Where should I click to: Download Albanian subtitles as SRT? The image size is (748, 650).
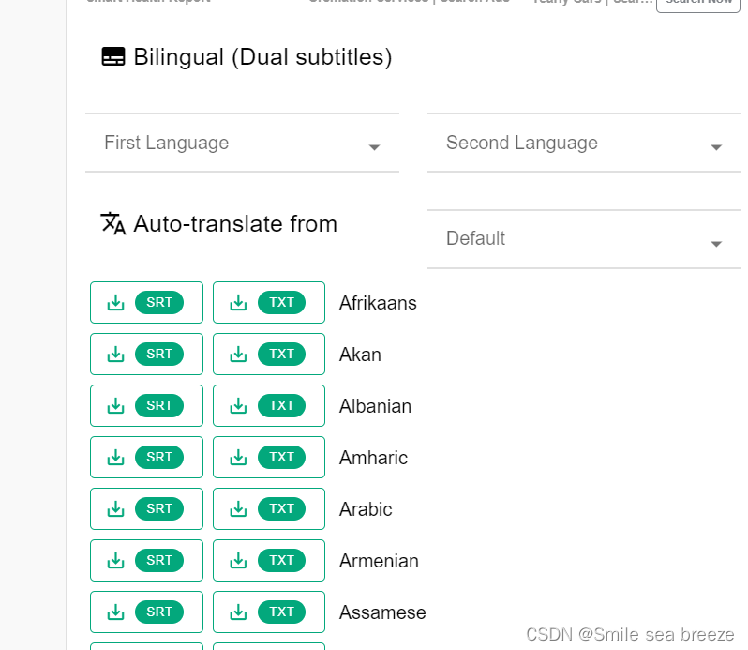click(x=146, y=405)
